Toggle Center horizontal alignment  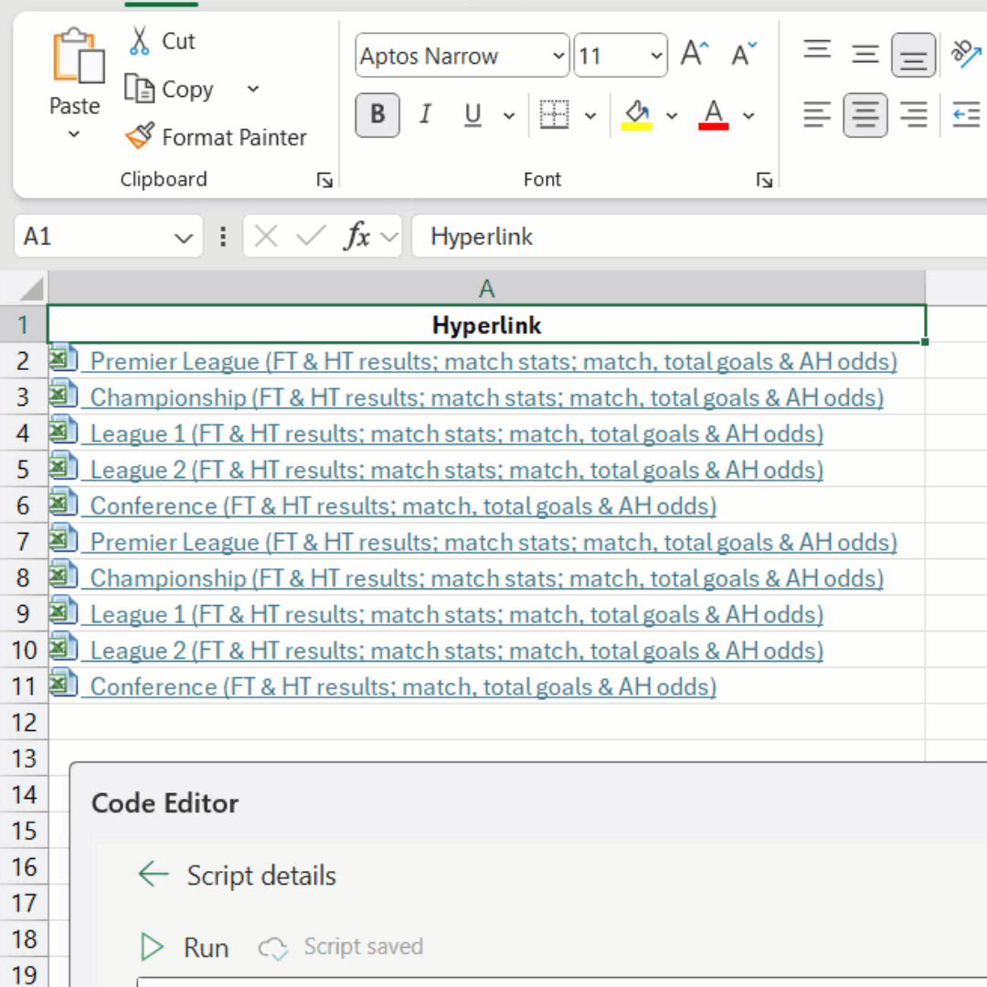click(865, 115)
